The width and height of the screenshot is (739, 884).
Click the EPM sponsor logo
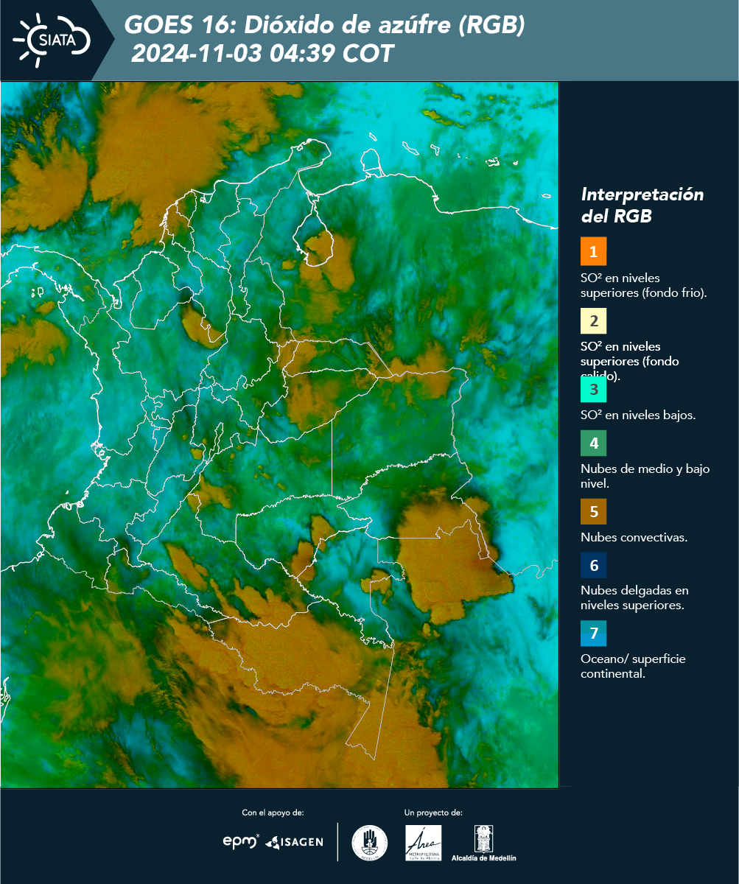tap(241, 841)
